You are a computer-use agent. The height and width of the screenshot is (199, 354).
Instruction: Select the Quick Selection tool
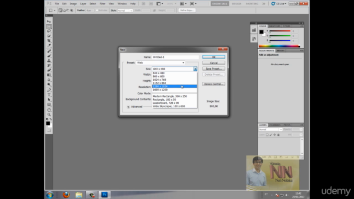pos(49,36)
